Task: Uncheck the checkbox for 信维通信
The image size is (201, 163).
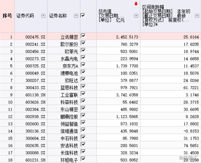Action: coord(83,130)
